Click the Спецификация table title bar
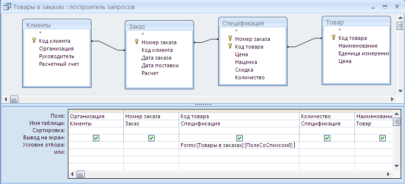The width and height of the screenshot is (405, 184). [x=253, y=23]
